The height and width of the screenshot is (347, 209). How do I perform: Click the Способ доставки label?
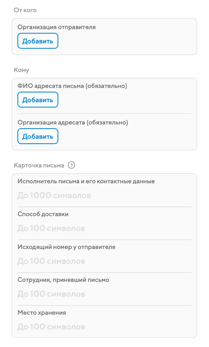click(x=43, y=214)
